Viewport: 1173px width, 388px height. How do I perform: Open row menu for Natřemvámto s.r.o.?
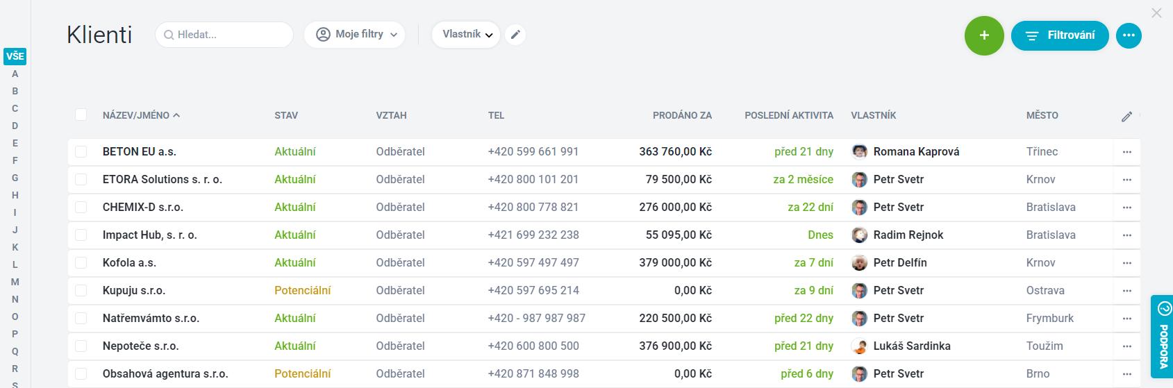pos(1126,318)
